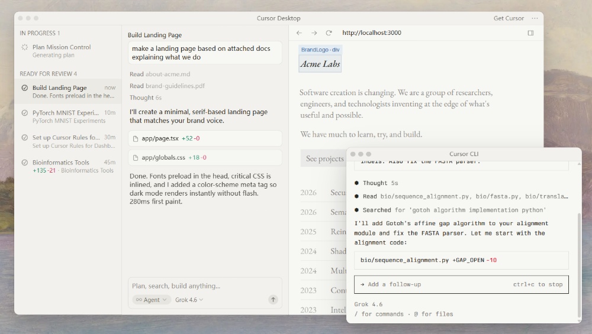Open the Plan Mission Control task

[x=68, y=51]
